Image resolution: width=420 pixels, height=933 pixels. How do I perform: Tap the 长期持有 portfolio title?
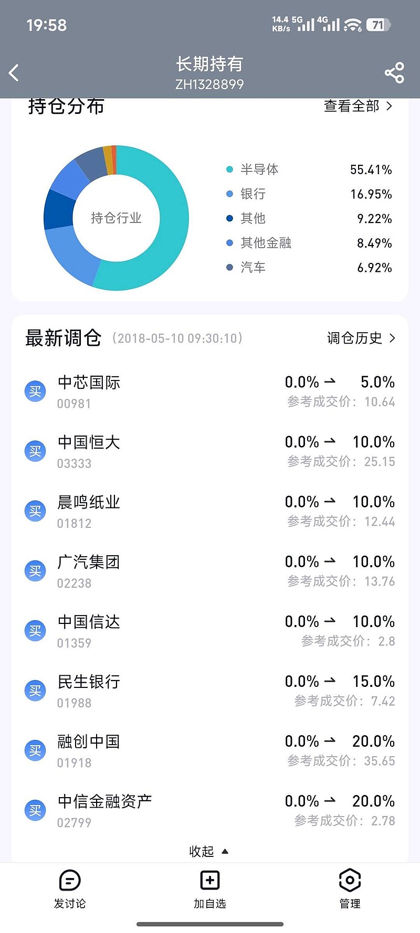coord(209,65)
